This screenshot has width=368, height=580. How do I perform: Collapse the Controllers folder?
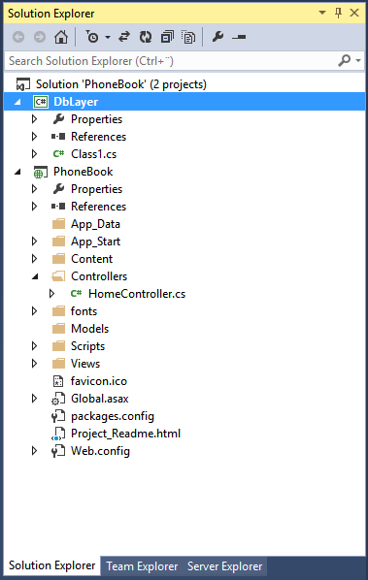[x=35, y=276]
